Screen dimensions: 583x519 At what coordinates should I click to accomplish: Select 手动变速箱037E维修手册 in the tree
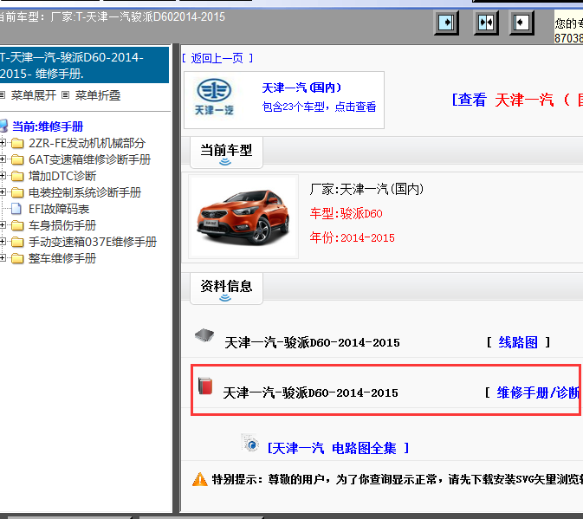point(93,242)
